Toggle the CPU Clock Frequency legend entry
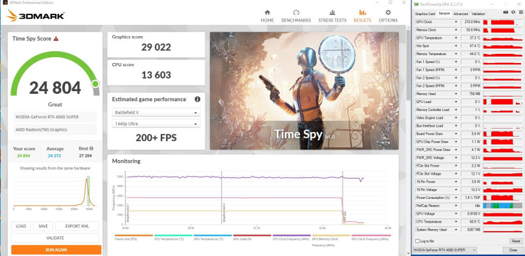The height and width of the screenshot is (256, 525). (x=291, y=237)
